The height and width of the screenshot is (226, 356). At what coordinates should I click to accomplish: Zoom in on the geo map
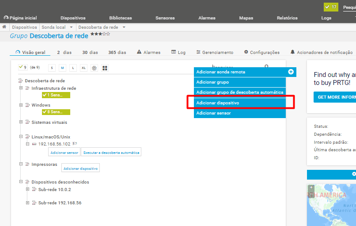[x=311, y=188]
